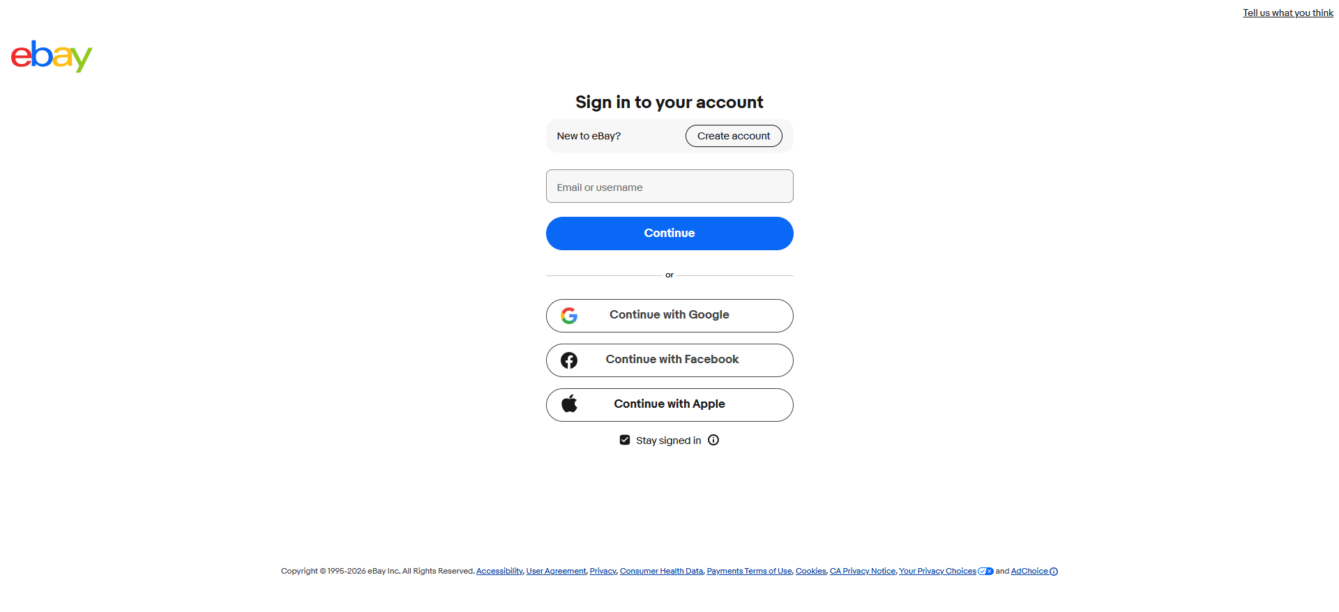Open Payments Terms of Use link

click(749, 571)
